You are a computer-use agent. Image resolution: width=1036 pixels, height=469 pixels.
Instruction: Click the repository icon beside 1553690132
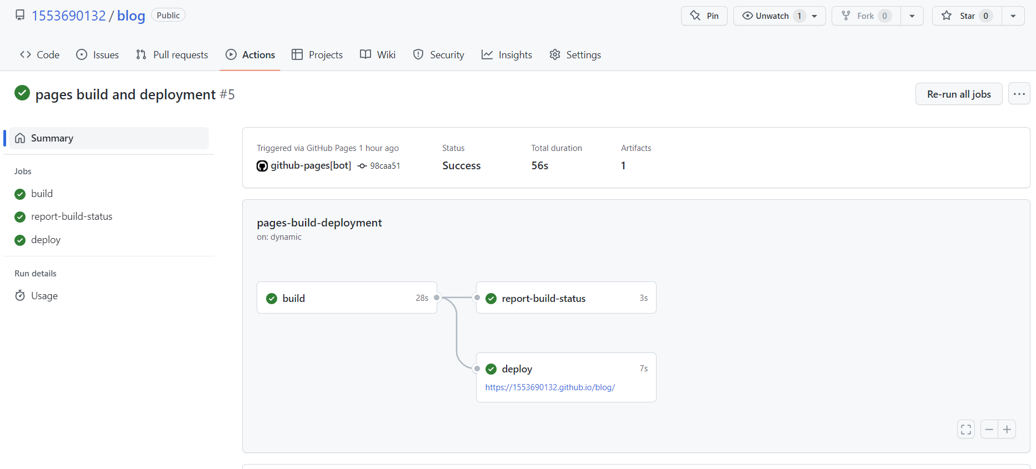(x=20, y=15)
